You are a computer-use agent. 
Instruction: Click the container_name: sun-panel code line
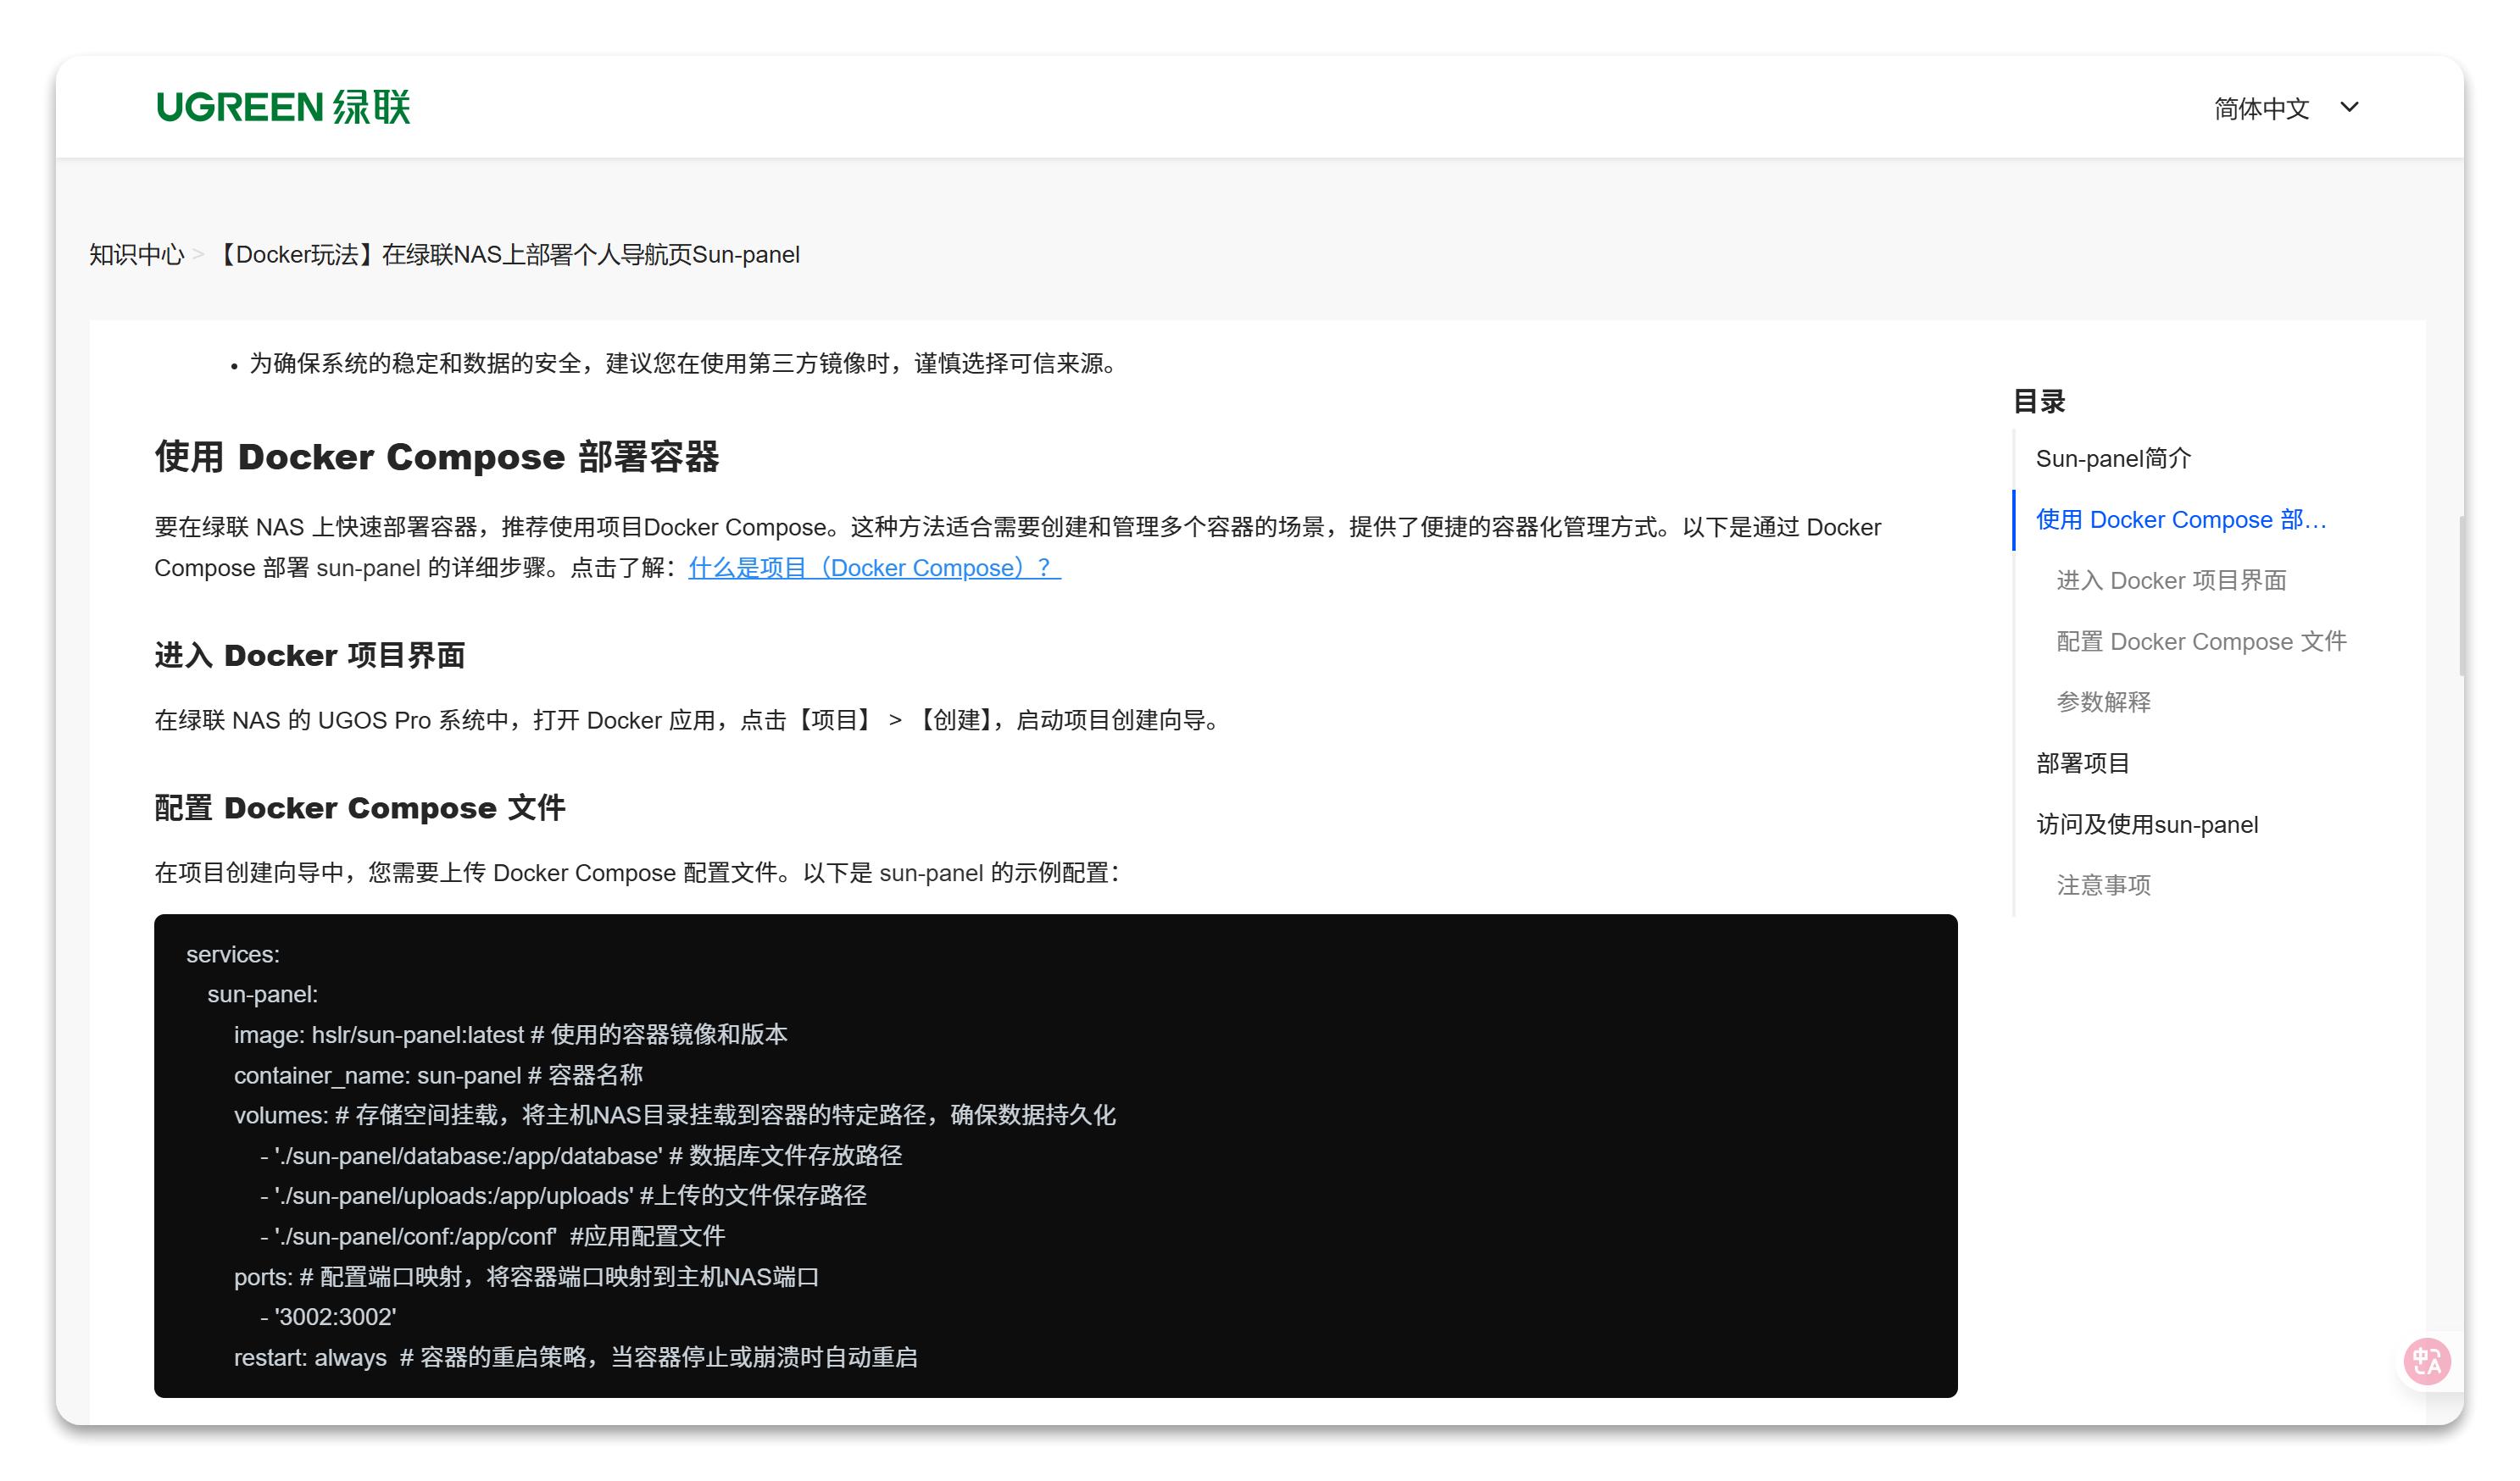click(438, 1075)
